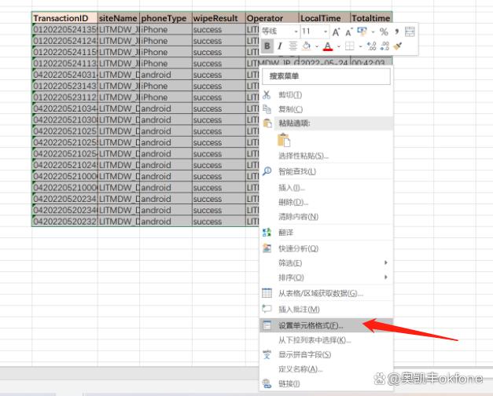This screenshot has height=396, width=493.
Task: Apply the fill color bucket icon
Action: pos(306,46)
